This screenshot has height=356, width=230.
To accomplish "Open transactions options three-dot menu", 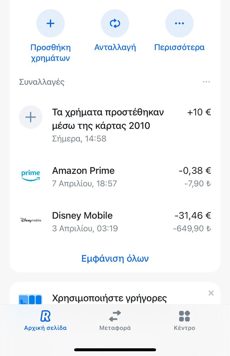I will [x=207, y=82].
